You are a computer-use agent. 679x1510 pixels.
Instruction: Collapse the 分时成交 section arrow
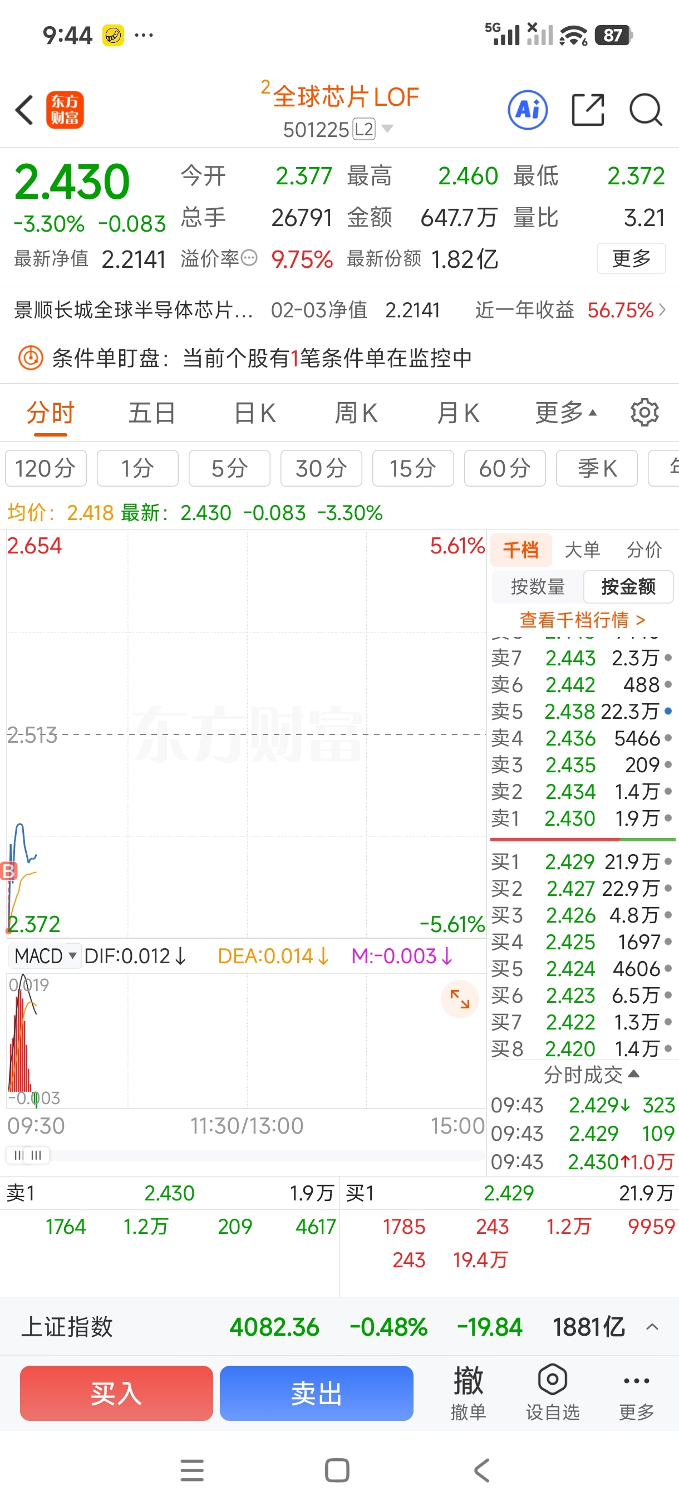(x=633, y=1074)
